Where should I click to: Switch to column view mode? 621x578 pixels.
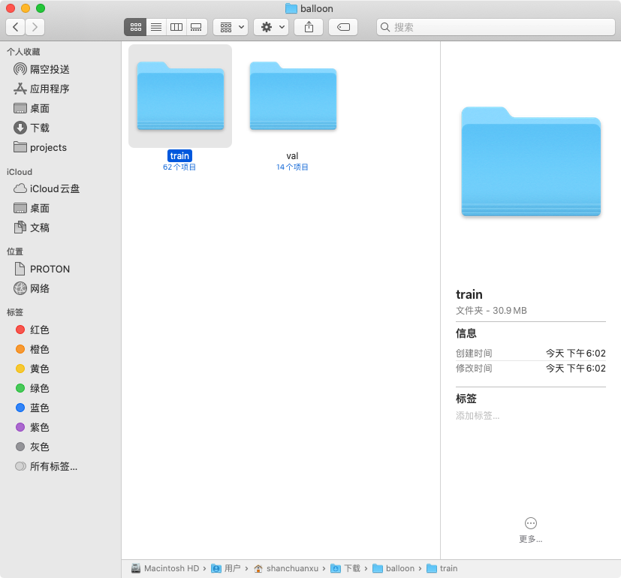[x=176, y=27]
